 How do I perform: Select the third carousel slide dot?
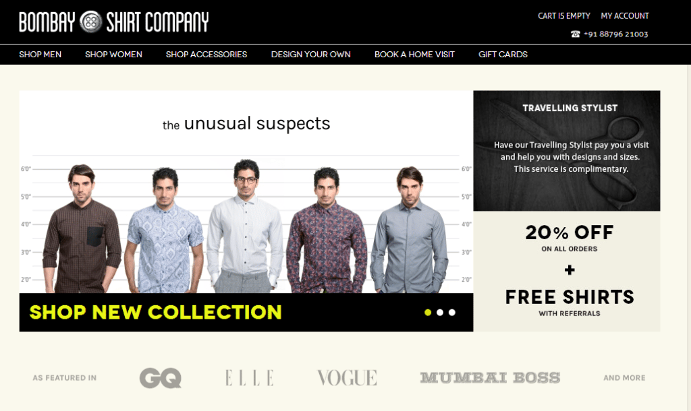pos(451,313)
